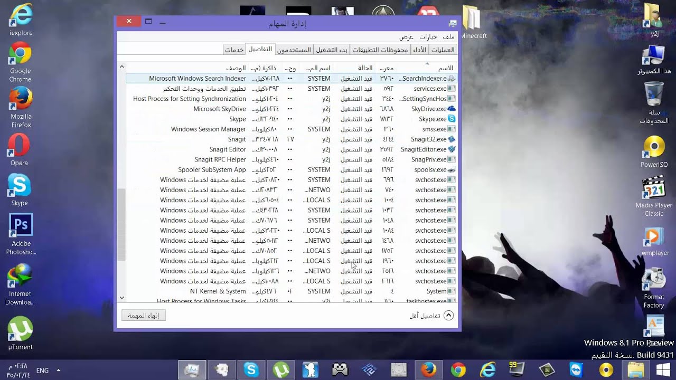This screenshot has height=380, width=676.
Task: Select the 'Host Process for Setting Synchronization' cell
Action: click(x=190, y=99)
